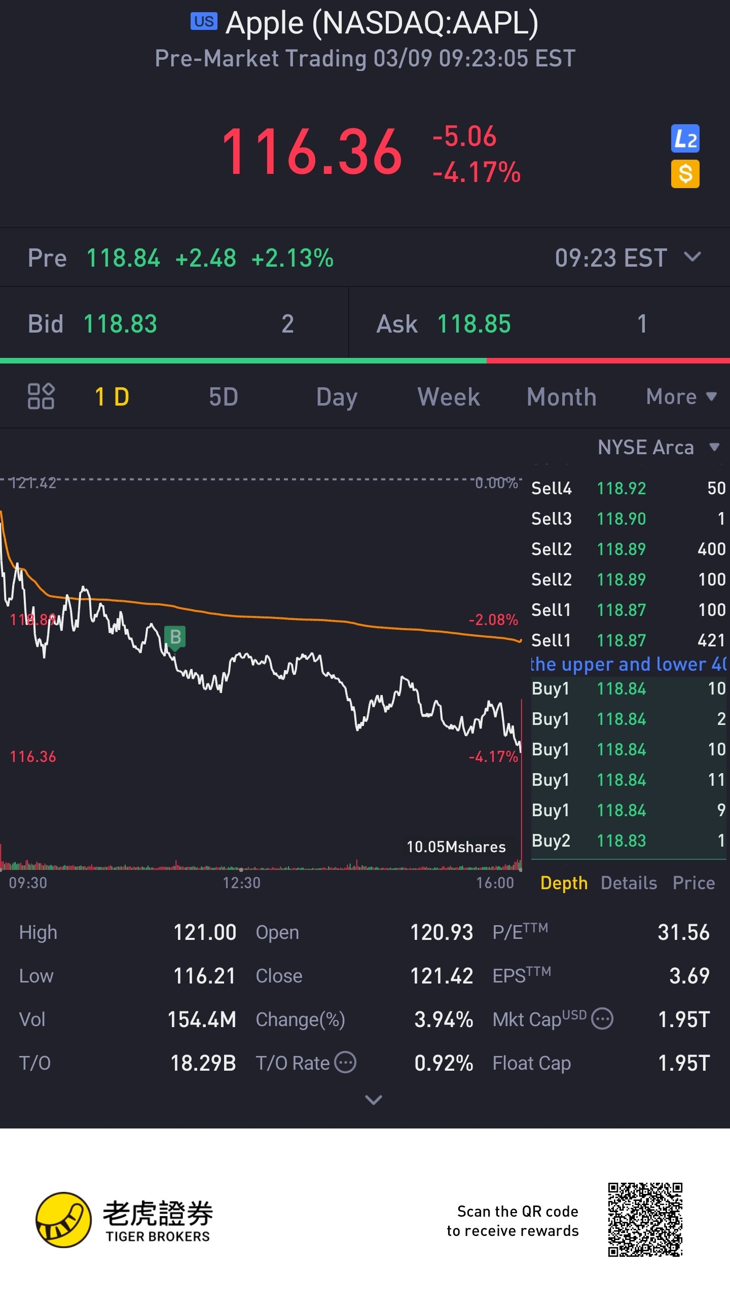
Task: Tap the Apple (NASDAQ:AAPL) title
Action: [x=382, y=23]
